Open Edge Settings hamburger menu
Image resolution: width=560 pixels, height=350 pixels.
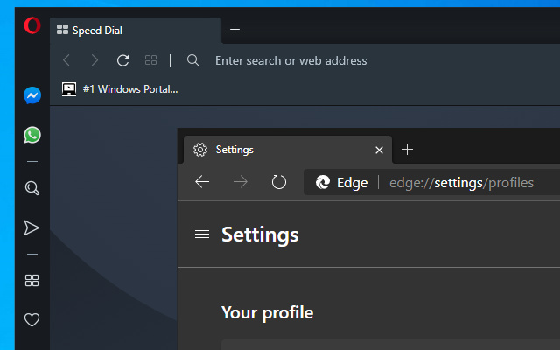pyautogui.click(x=202, y=234)
